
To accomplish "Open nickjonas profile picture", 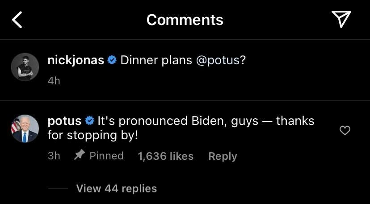I will (x=25, y=67).
